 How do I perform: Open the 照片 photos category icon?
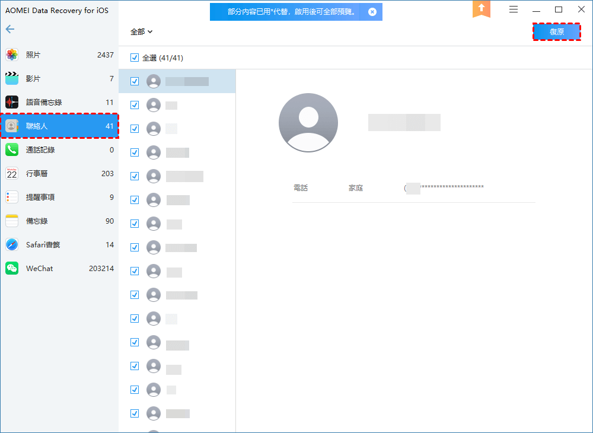pyautogui.click(x=12, y=55)
